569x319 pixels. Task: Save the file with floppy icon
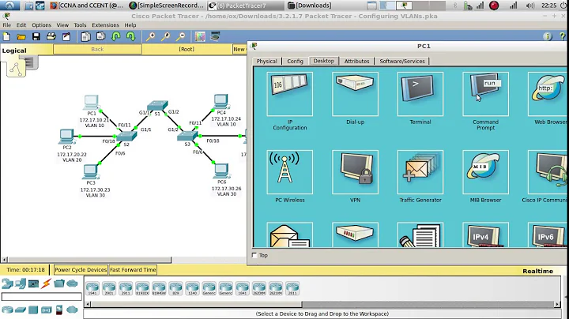pos(36,36)
